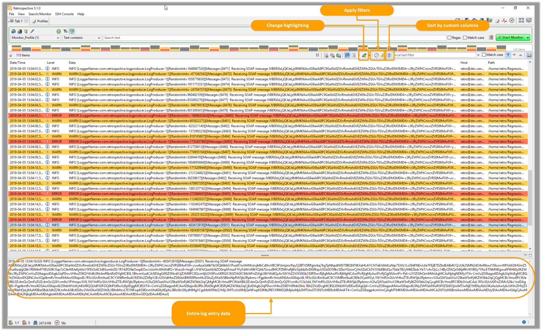Enable Match case for local text filter
This screenshot has width=542, height=331.
click(484, 55)
